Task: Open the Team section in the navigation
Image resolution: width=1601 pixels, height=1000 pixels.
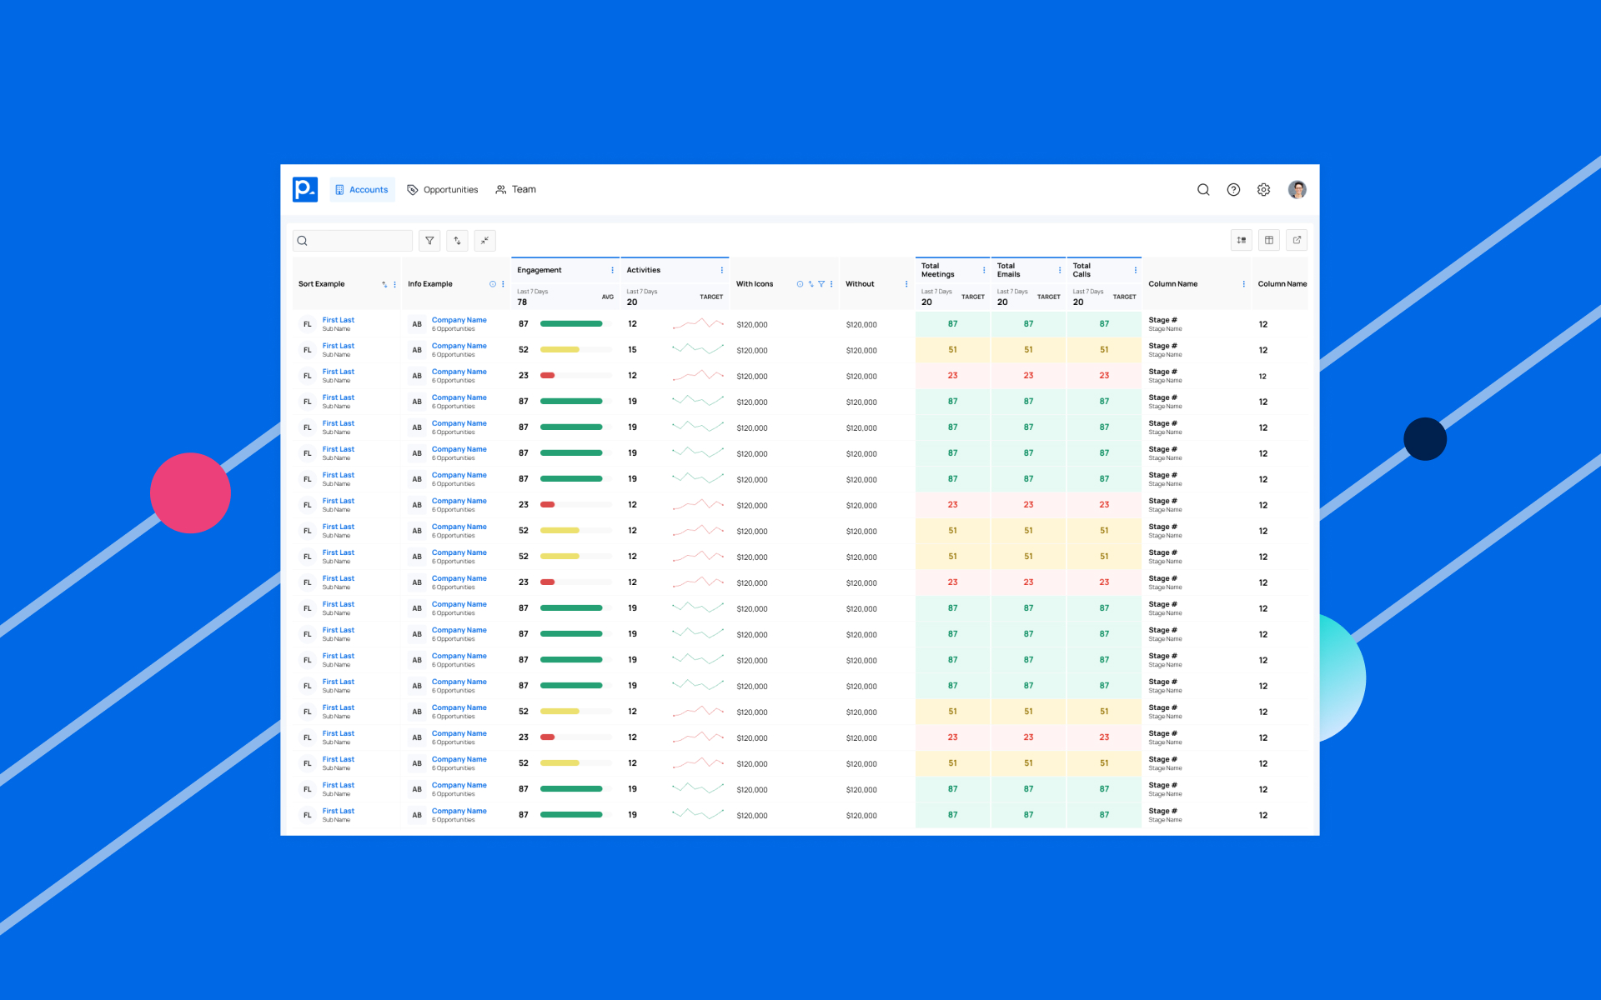Action: (x=515, y=189)
